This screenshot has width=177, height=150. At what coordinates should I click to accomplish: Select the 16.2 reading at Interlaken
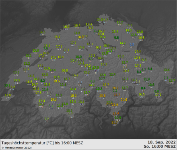[75, 75]
